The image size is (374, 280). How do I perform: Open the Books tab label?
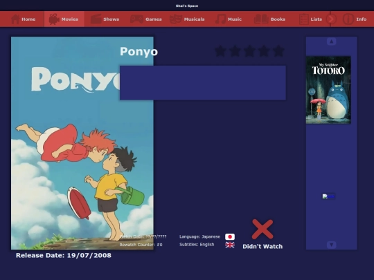[x=278, y=19]
